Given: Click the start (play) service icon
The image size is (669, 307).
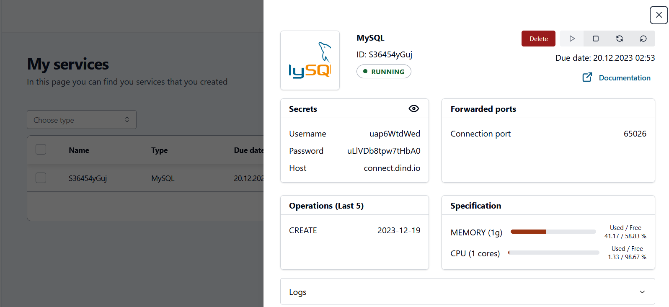Looking at the screenshot, I should point(572,39).
